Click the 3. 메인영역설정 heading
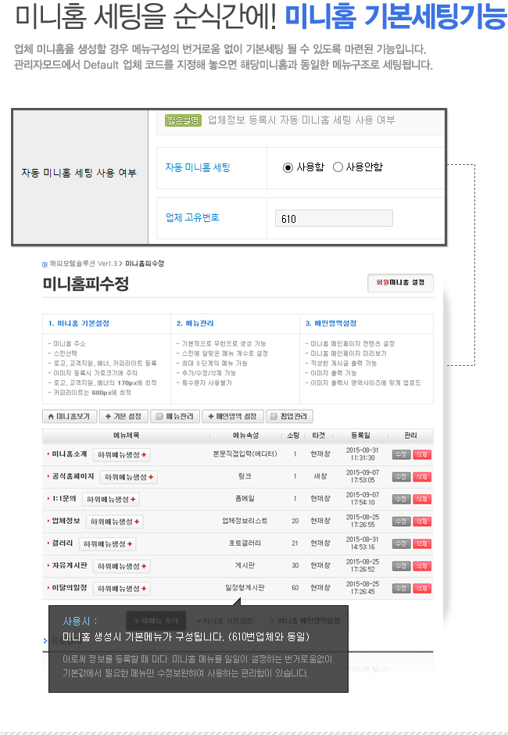Viewport: 508px width, 735px height. [331, 324]
